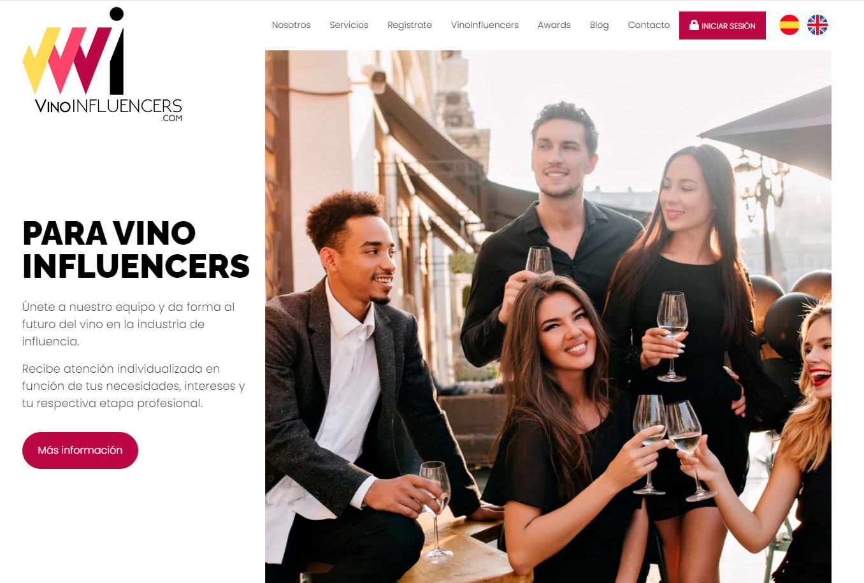The width and height of the screenshot is (864, 583).
Task: Click the lock icon in Iniciar Sesión
Action: pos(694,25)
